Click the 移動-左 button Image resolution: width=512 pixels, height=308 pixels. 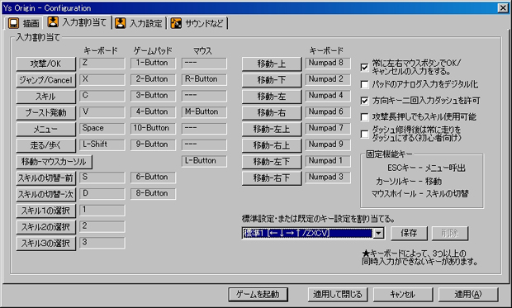pyautogui.click(x=272, y=97)
